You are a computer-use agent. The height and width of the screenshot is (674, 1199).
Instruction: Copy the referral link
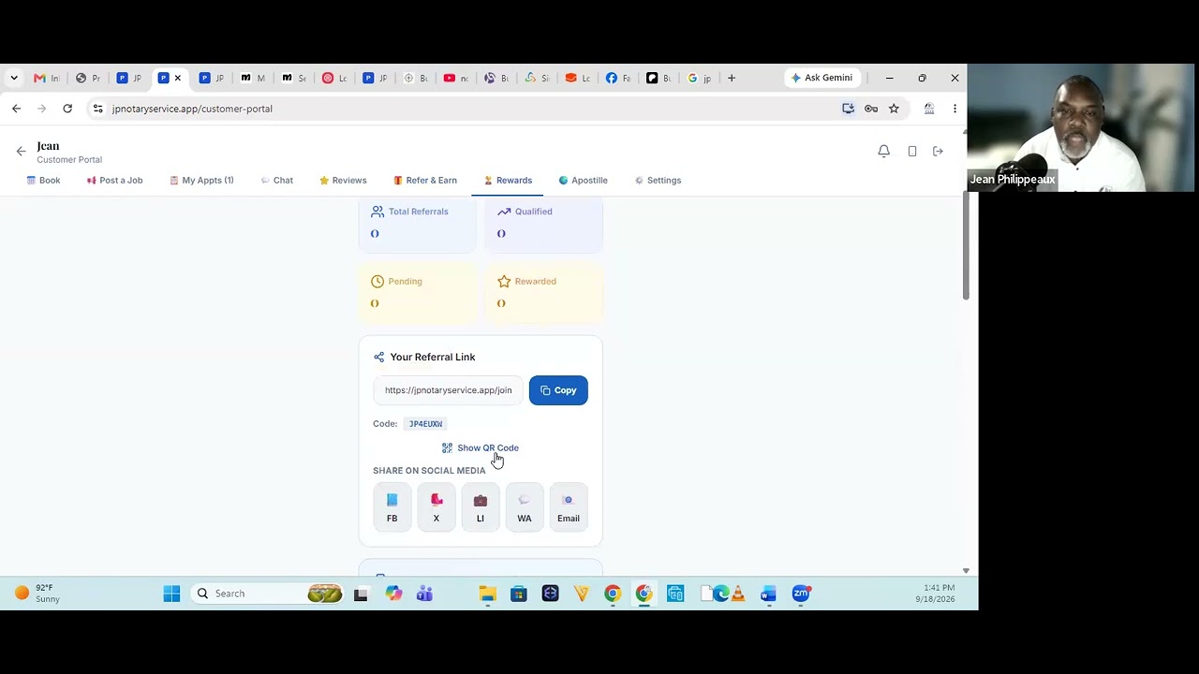click(558, 390)
